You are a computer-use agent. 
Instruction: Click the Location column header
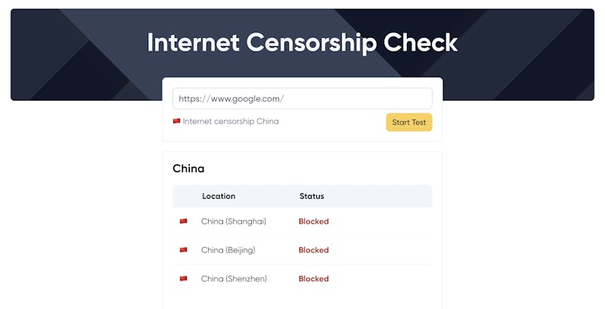point(219,196)
